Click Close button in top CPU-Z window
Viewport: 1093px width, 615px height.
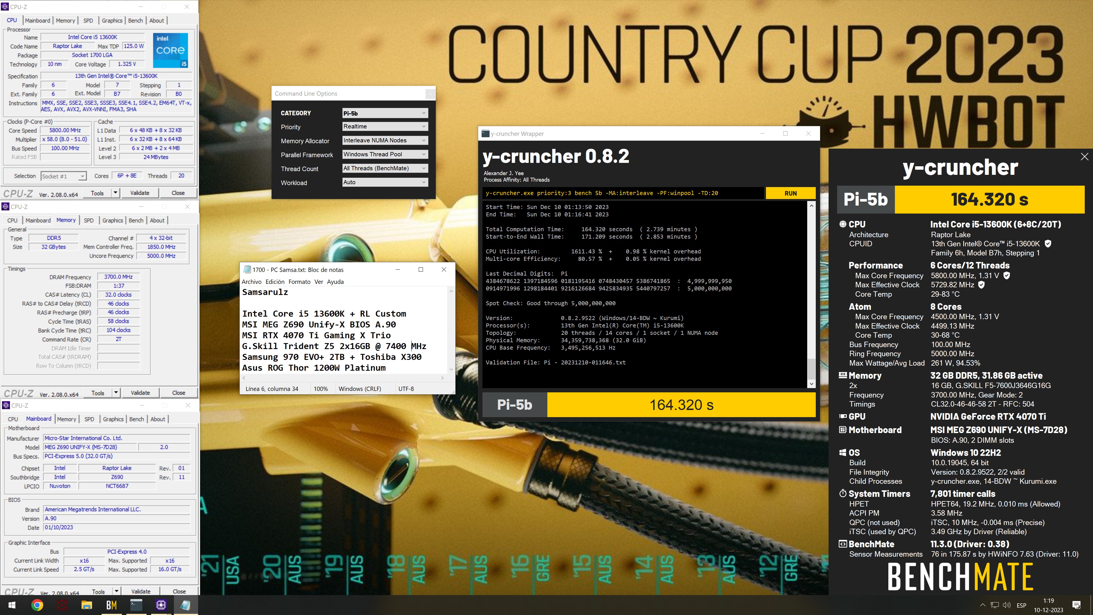point(178,193)
